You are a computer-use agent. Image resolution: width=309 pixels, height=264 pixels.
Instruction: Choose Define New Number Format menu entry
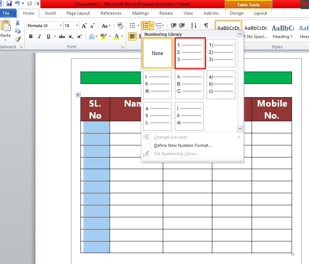coord(183,145)
